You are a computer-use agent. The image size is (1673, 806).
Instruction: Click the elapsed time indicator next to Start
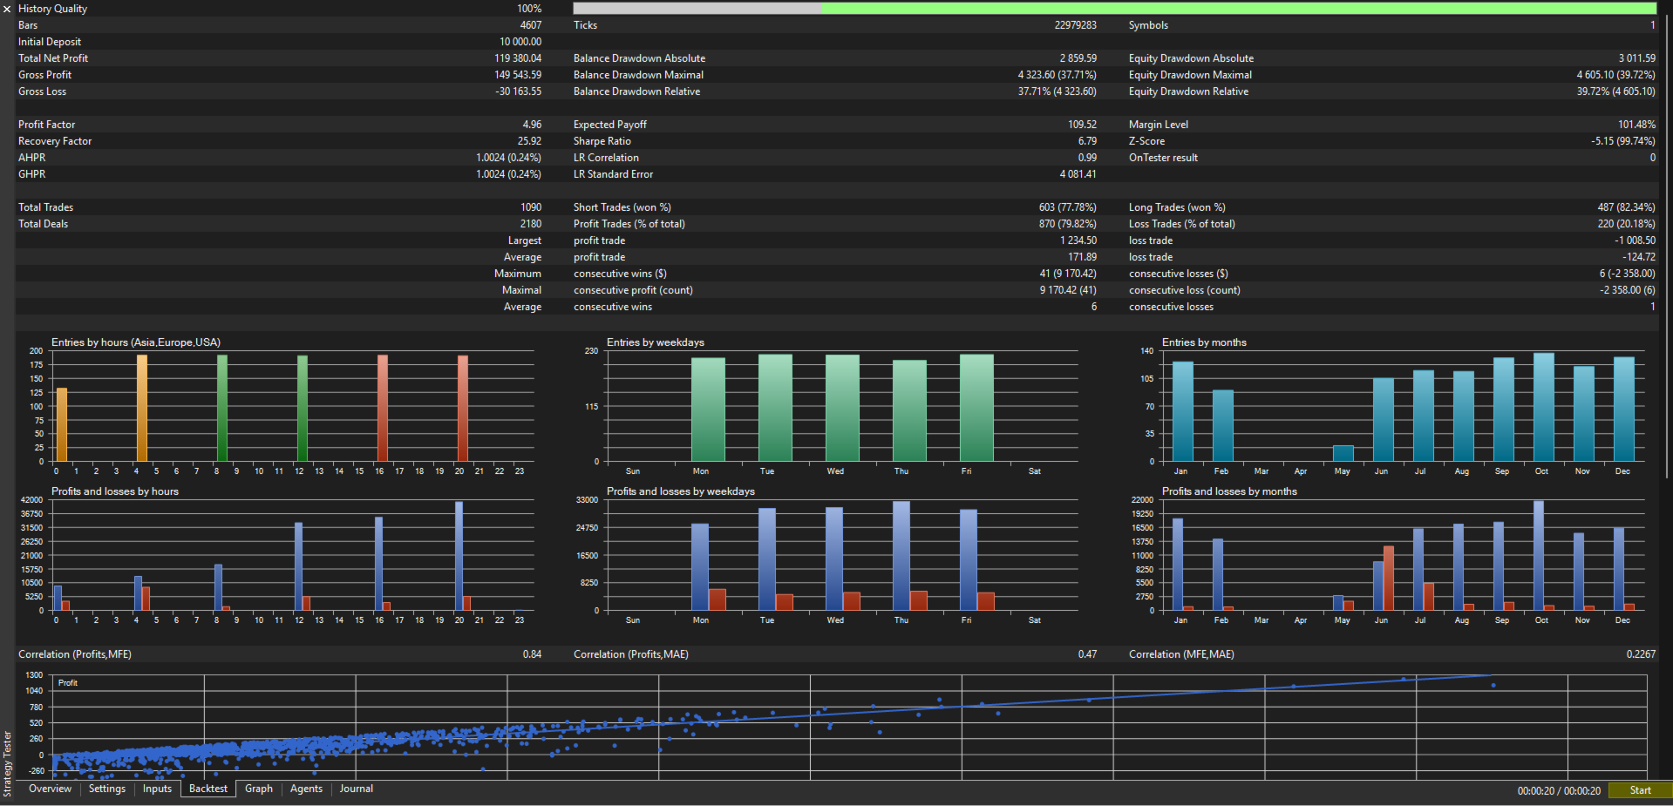click(1558, 790)
